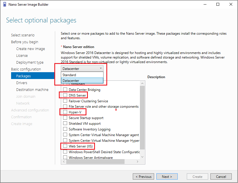This screenshot has height=183, width=238.
Task: Click the vertical scrollbar thumb of package list
Action: coord(142,118)
